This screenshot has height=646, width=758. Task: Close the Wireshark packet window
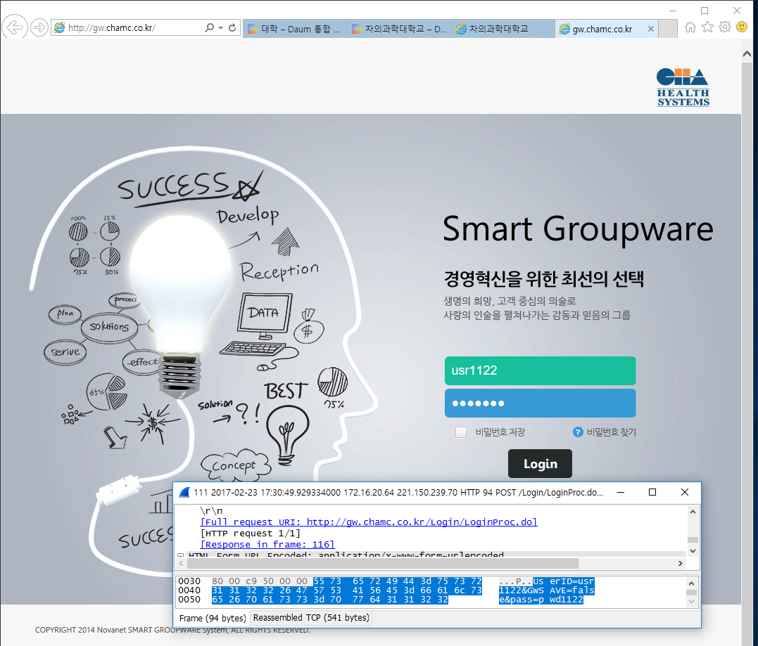[x=685, y=492]
